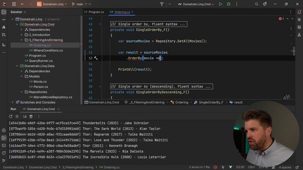Click 2 errors in 1 file status
303x170 pixels.
pos(199,167)
